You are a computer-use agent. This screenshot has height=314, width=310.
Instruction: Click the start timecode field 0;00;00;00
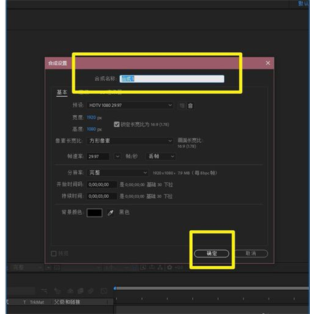(102, 184)
